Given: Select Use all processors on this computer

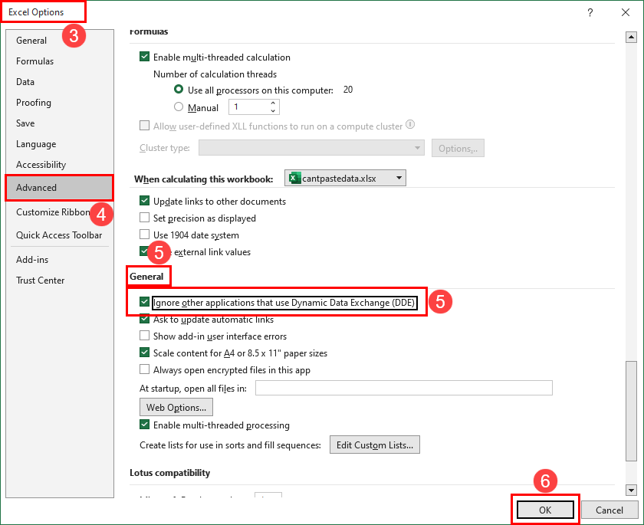Looking at the screenshot, I should [x=178, y=90].
